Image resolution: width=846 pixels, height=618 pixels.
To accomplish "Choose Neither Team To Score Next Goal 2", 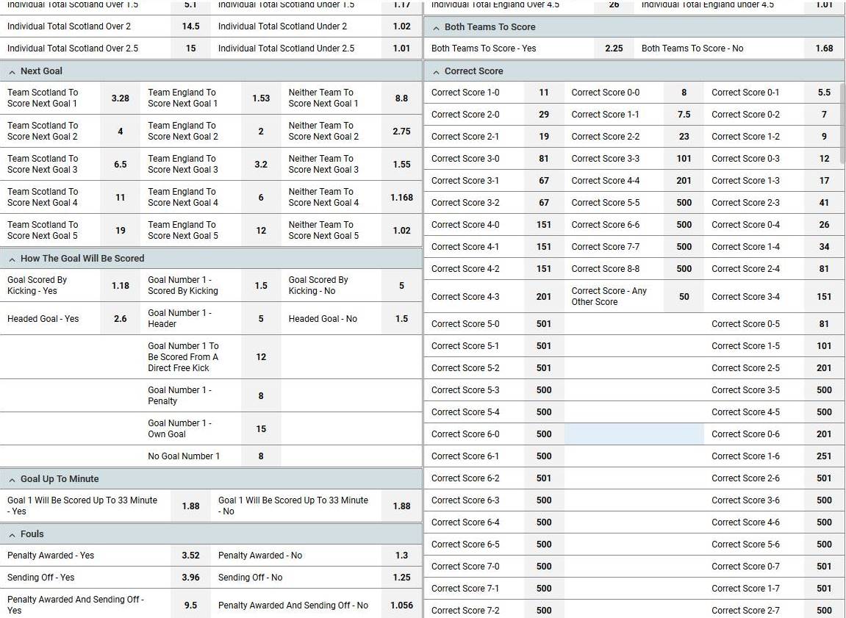I will [401, 131].
